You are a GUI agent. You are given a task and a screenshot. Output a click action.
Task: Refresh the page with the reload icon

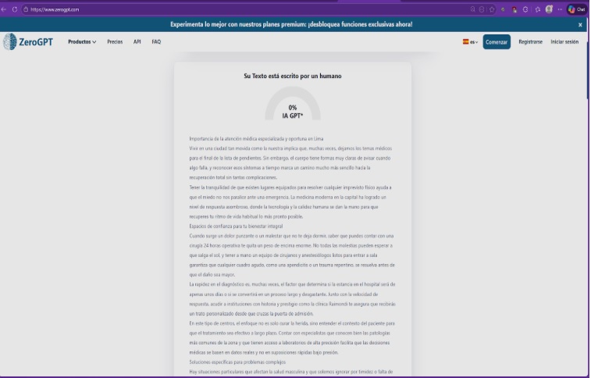tap(14, 9)
